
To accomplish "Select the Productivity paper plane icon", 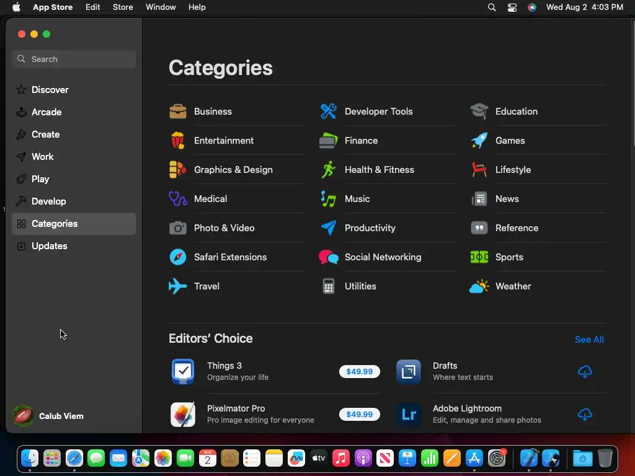I will (329, 228).
